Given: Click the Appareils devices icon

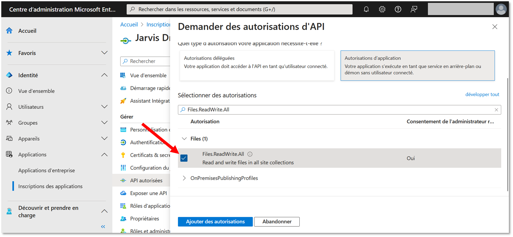Looking at the screenshot, I should tap(9, 139).
